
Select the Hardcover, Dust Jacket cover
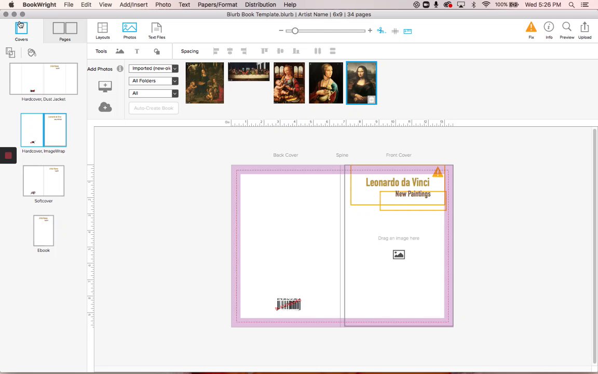44,79
